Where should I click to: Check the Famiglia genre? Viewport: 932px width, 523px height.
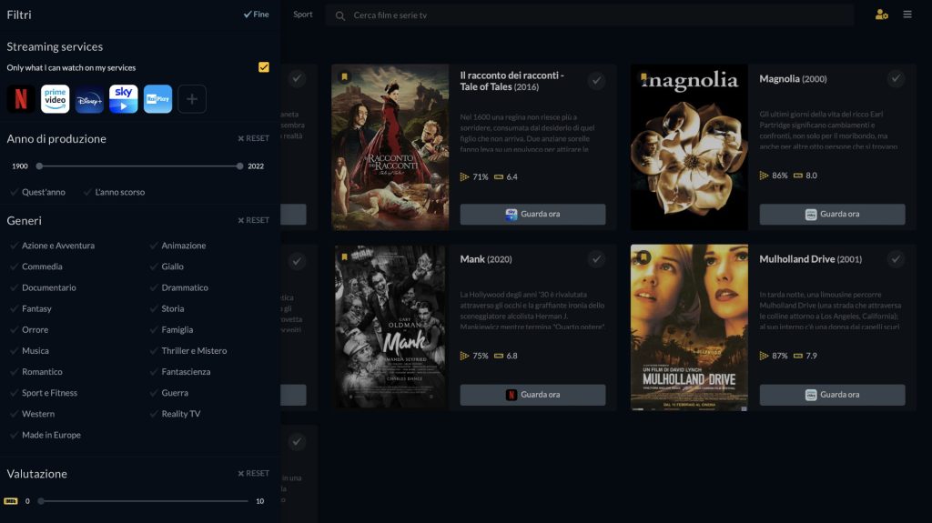click(x=170, y=330)
